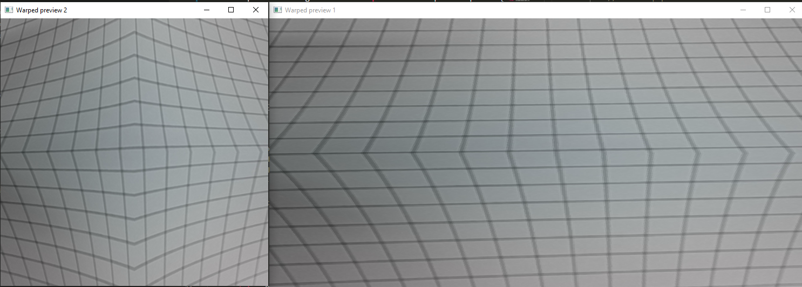Click the Warped preview 2 window icon
802x287 pixels.
(9, 10)
